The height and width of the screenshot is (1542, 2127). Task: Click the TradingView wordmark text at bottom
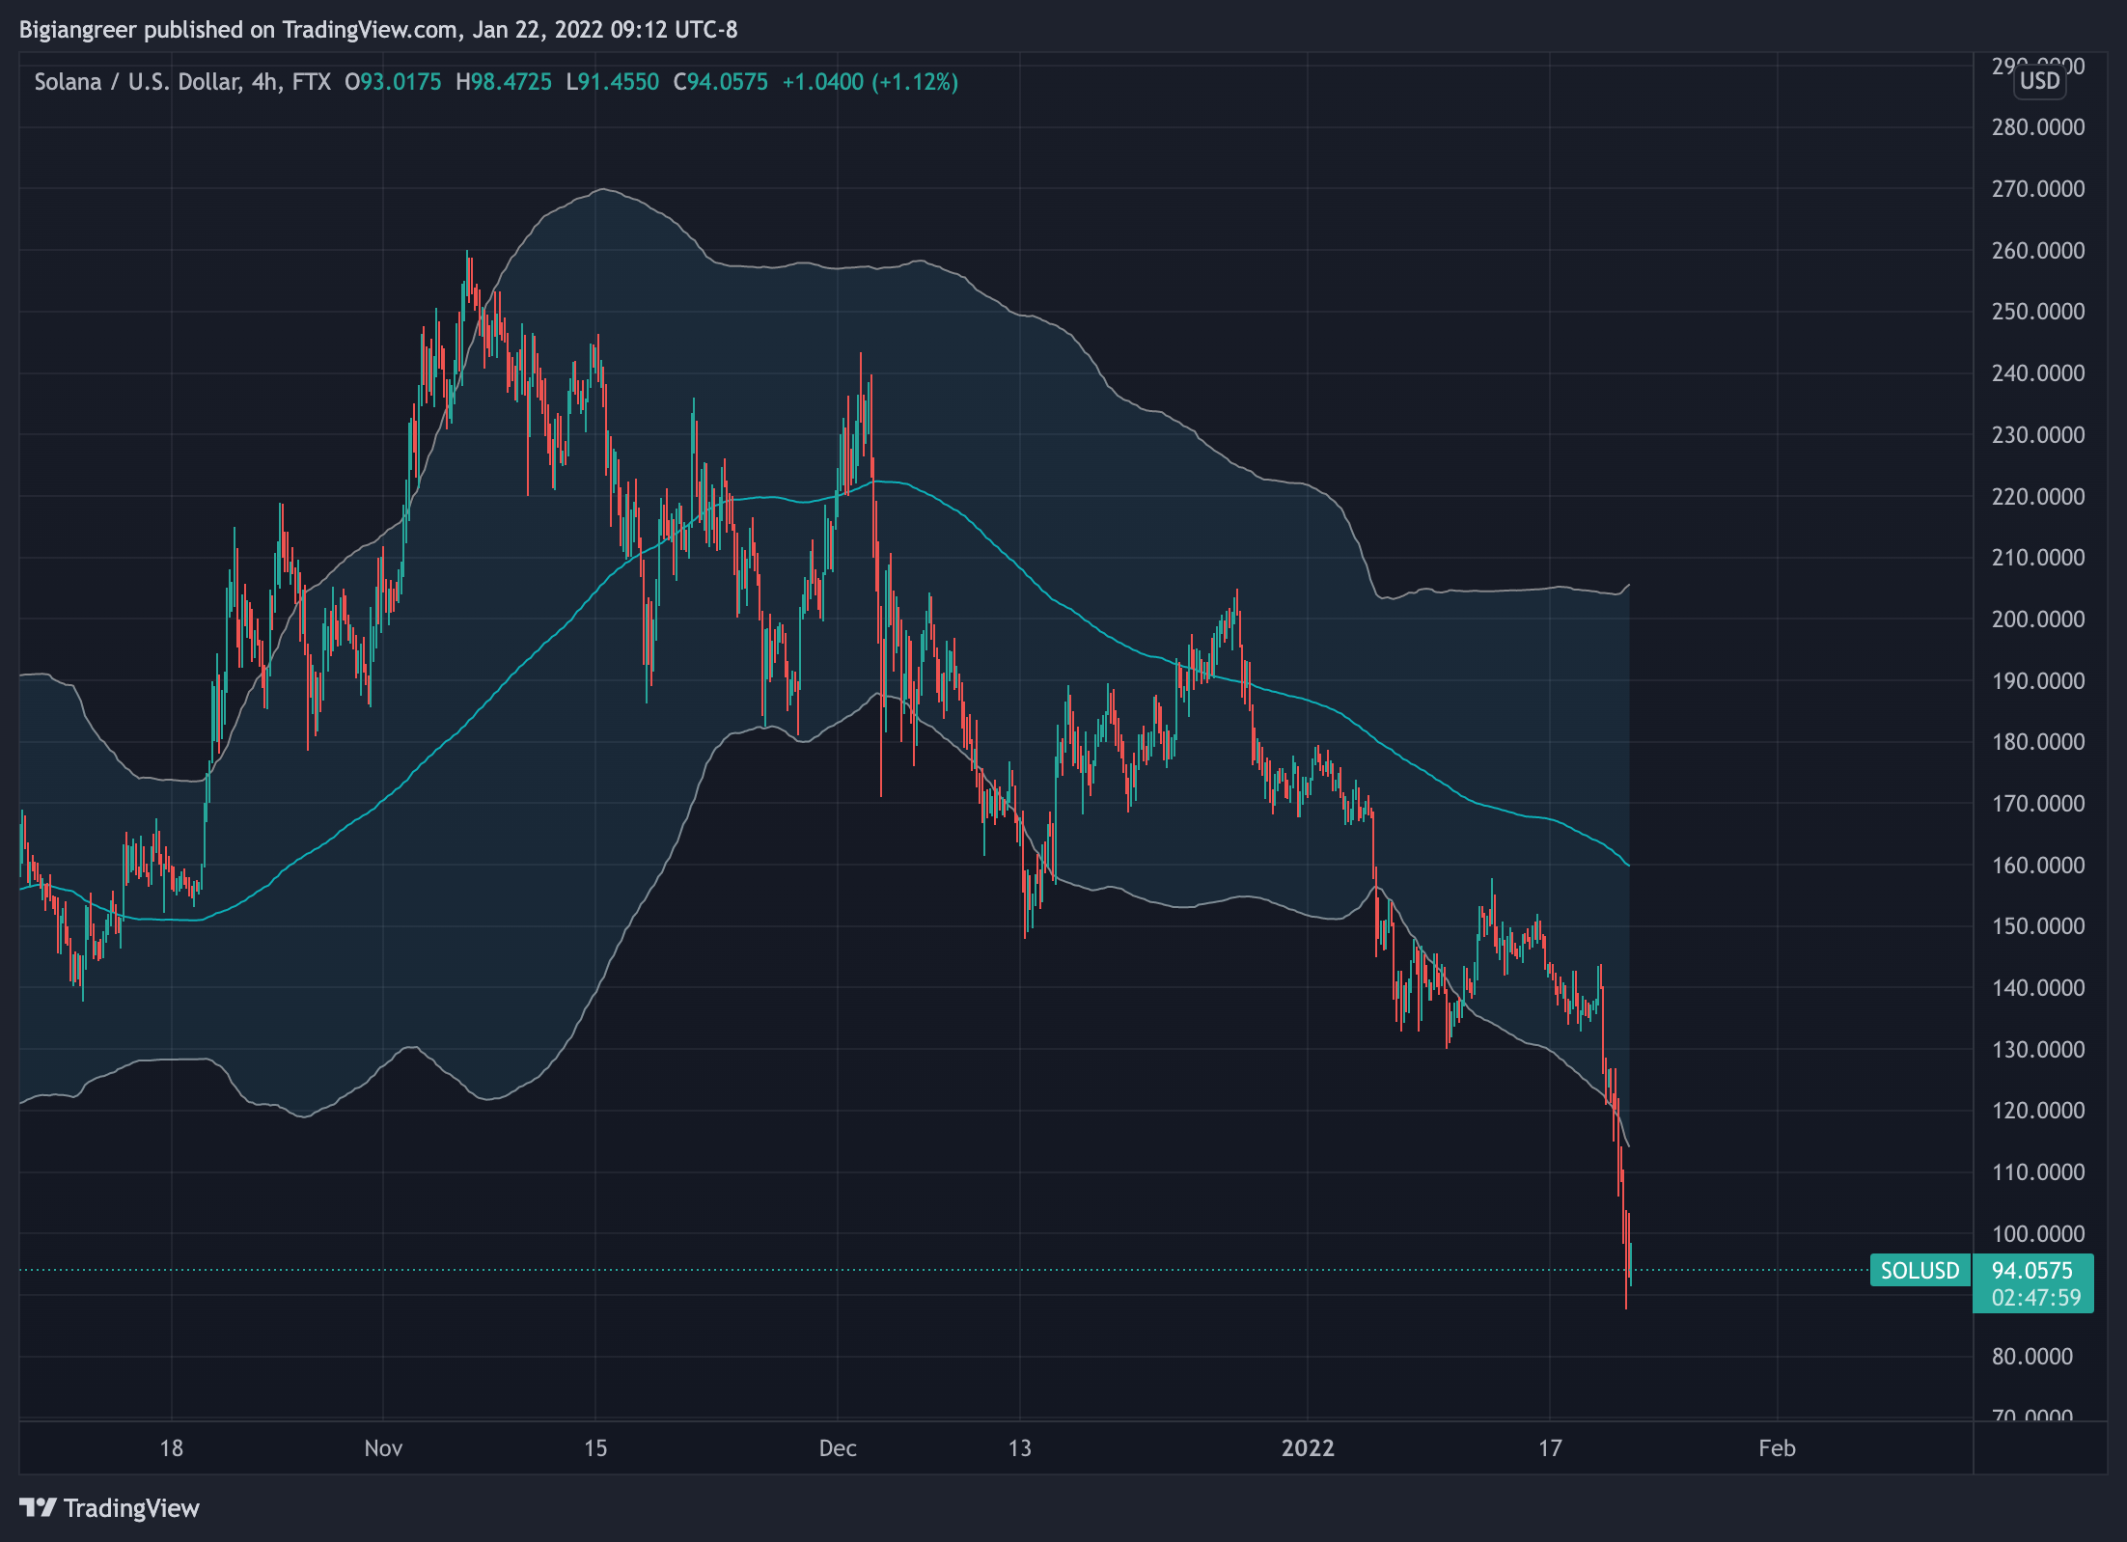[x=131, y=1508]
